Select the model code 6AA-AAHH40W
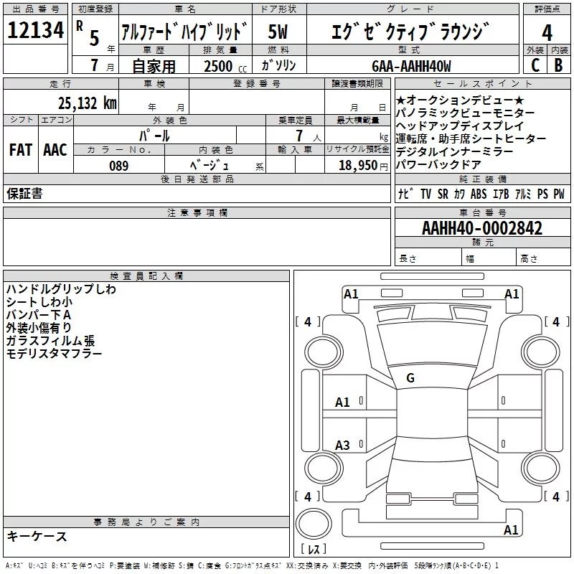The width and height of the screenshot is (574, 574). pos(411,66)
